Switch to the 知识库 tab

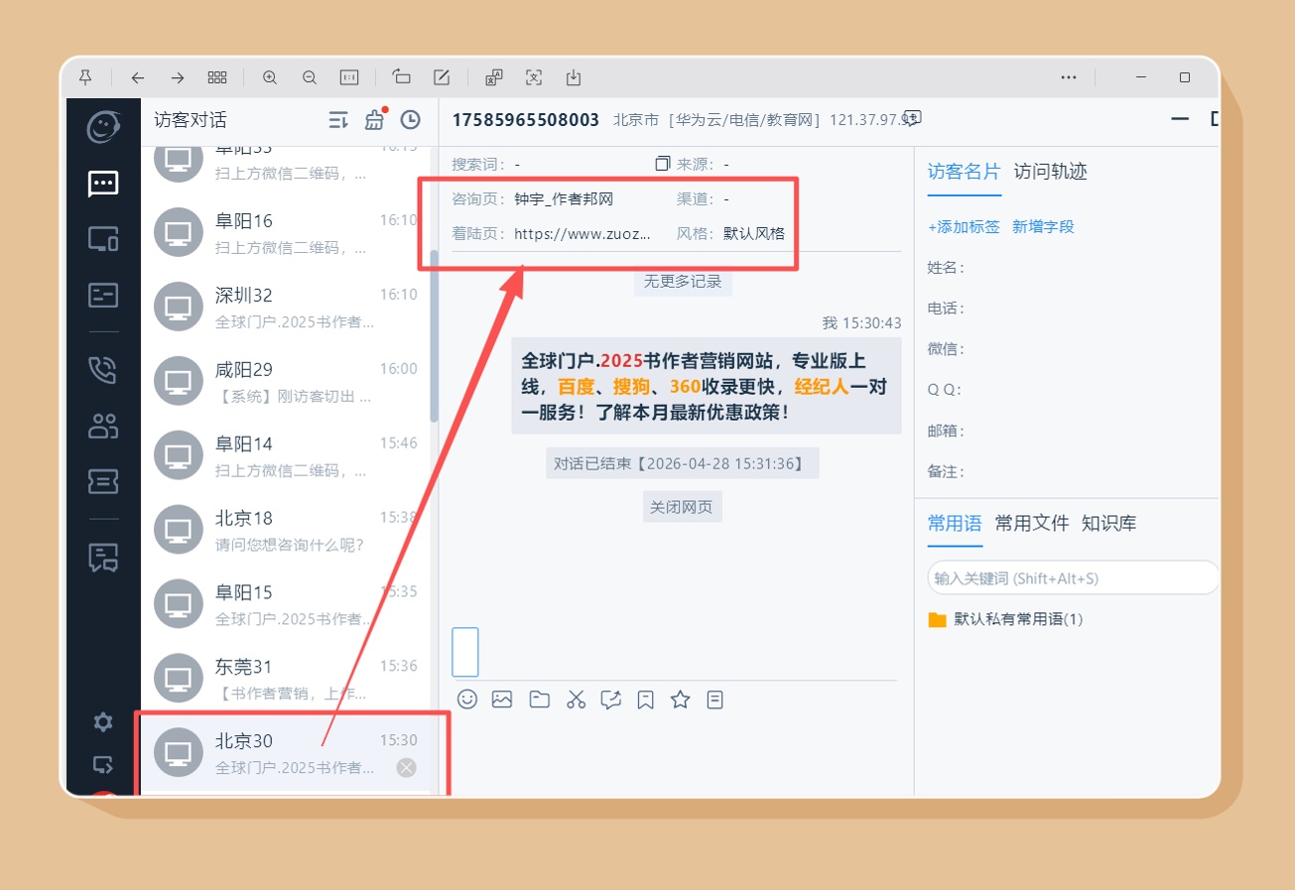coord(1108,524)
